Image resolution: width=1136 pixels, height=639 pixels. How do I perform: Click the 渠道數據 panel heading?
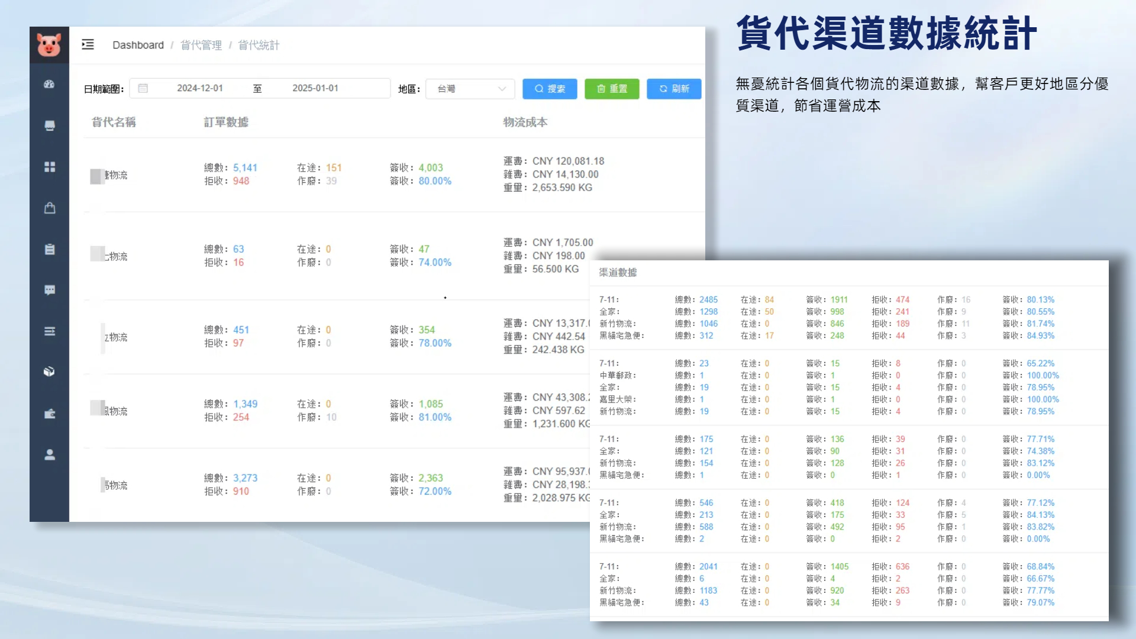tap(618, 272)
